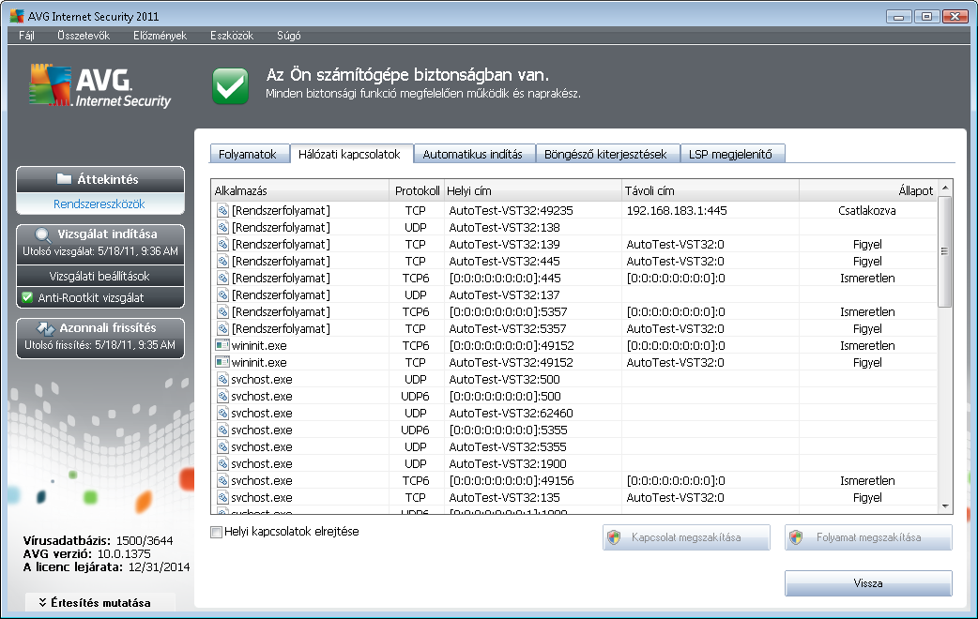Click icon of svchost.exe row AutoTest-VST32:500
Viewport: 978px width, 619px height.
tap(222, 379)
